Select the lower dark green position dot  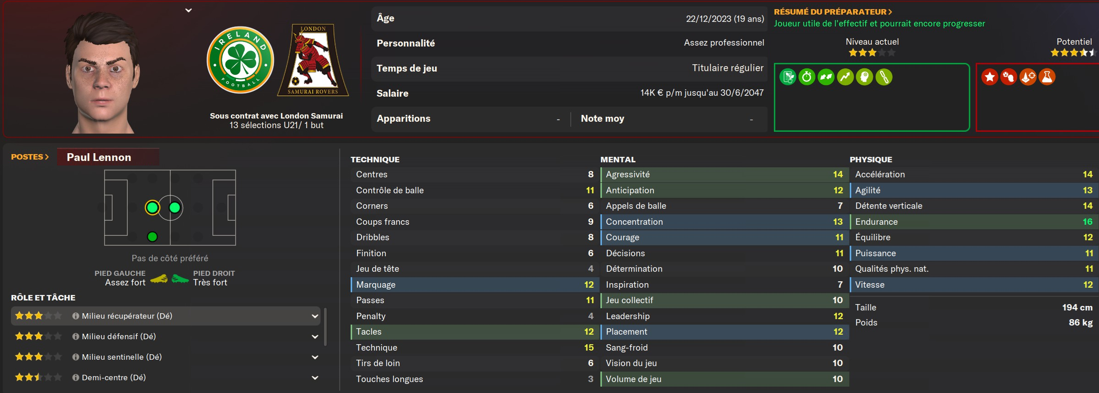tap(152, 237)
